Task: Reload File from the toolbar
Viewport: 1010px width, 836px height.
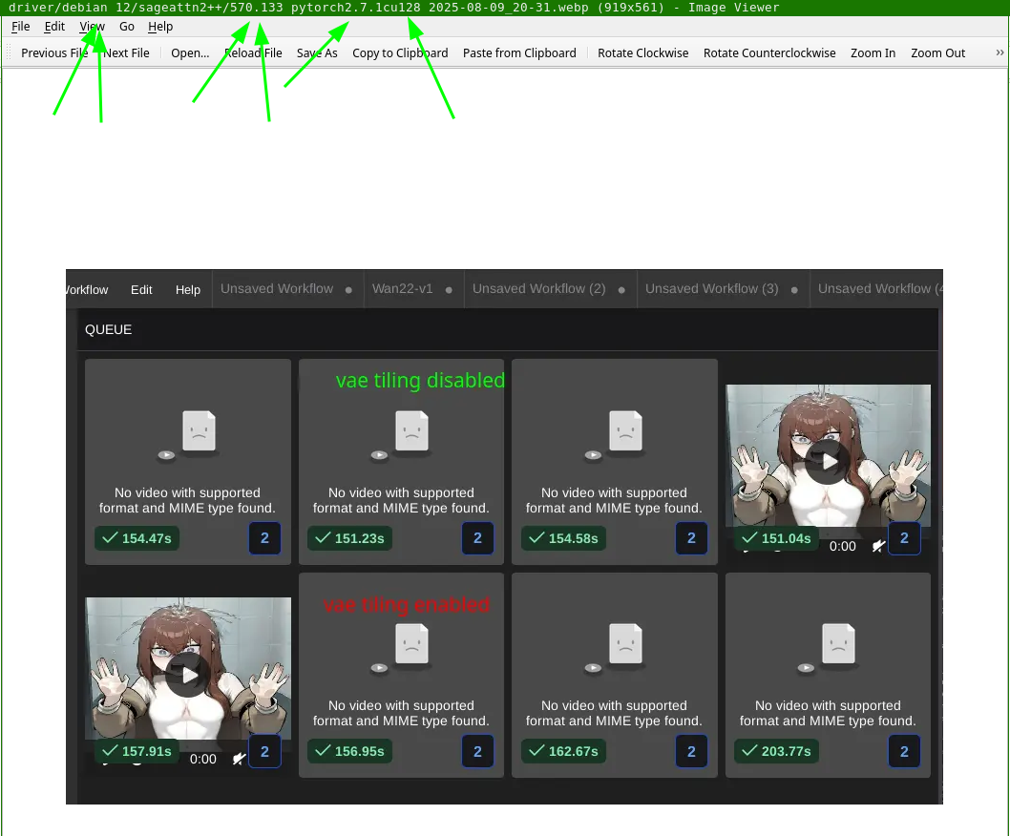Action: 253,52
